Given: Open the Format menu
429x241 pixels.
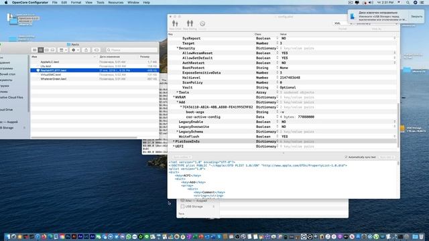Looking at the screenshot, I should click(x=76, y=3).
